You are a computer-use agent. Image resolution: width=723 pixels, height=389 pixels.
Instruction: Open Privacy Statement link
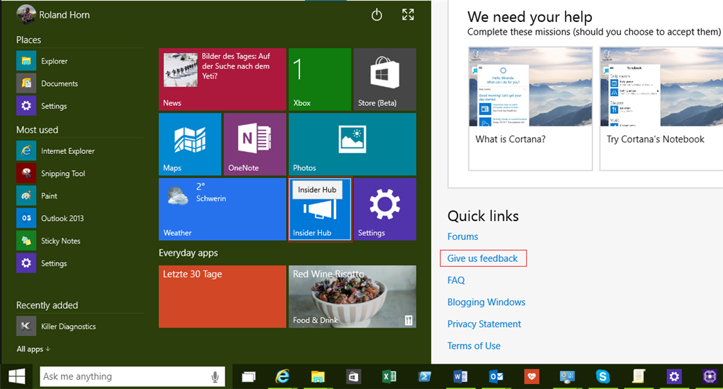point(484,324)
